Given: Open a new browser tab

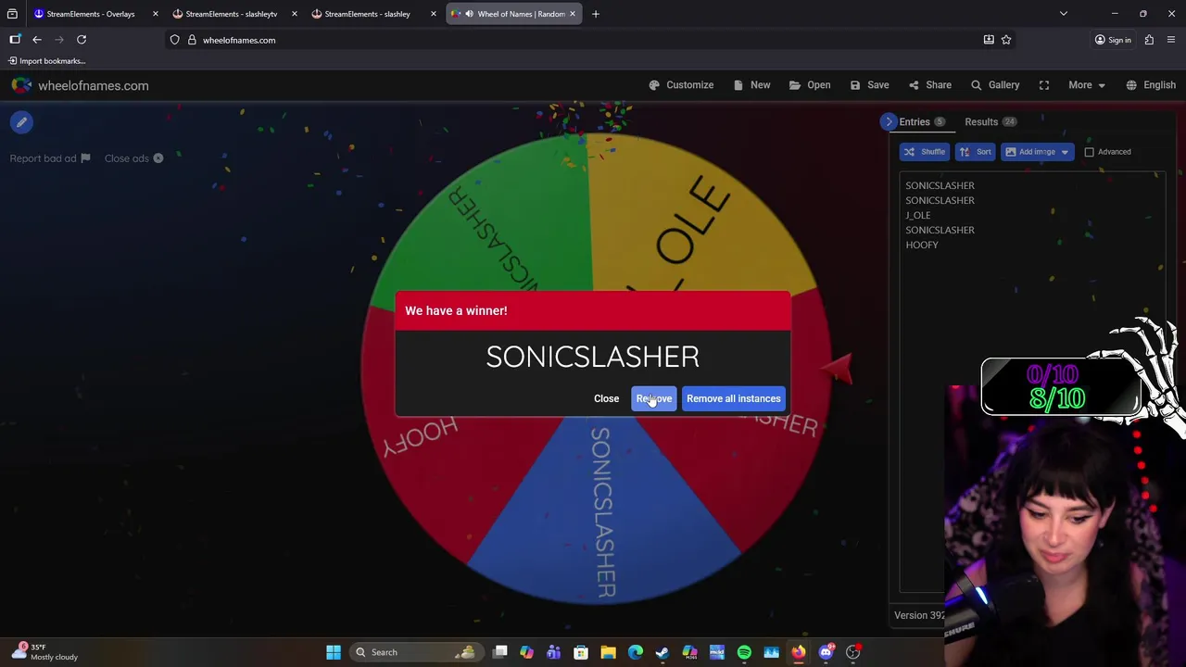Looking at the screenshot, I should pos(596,14).
